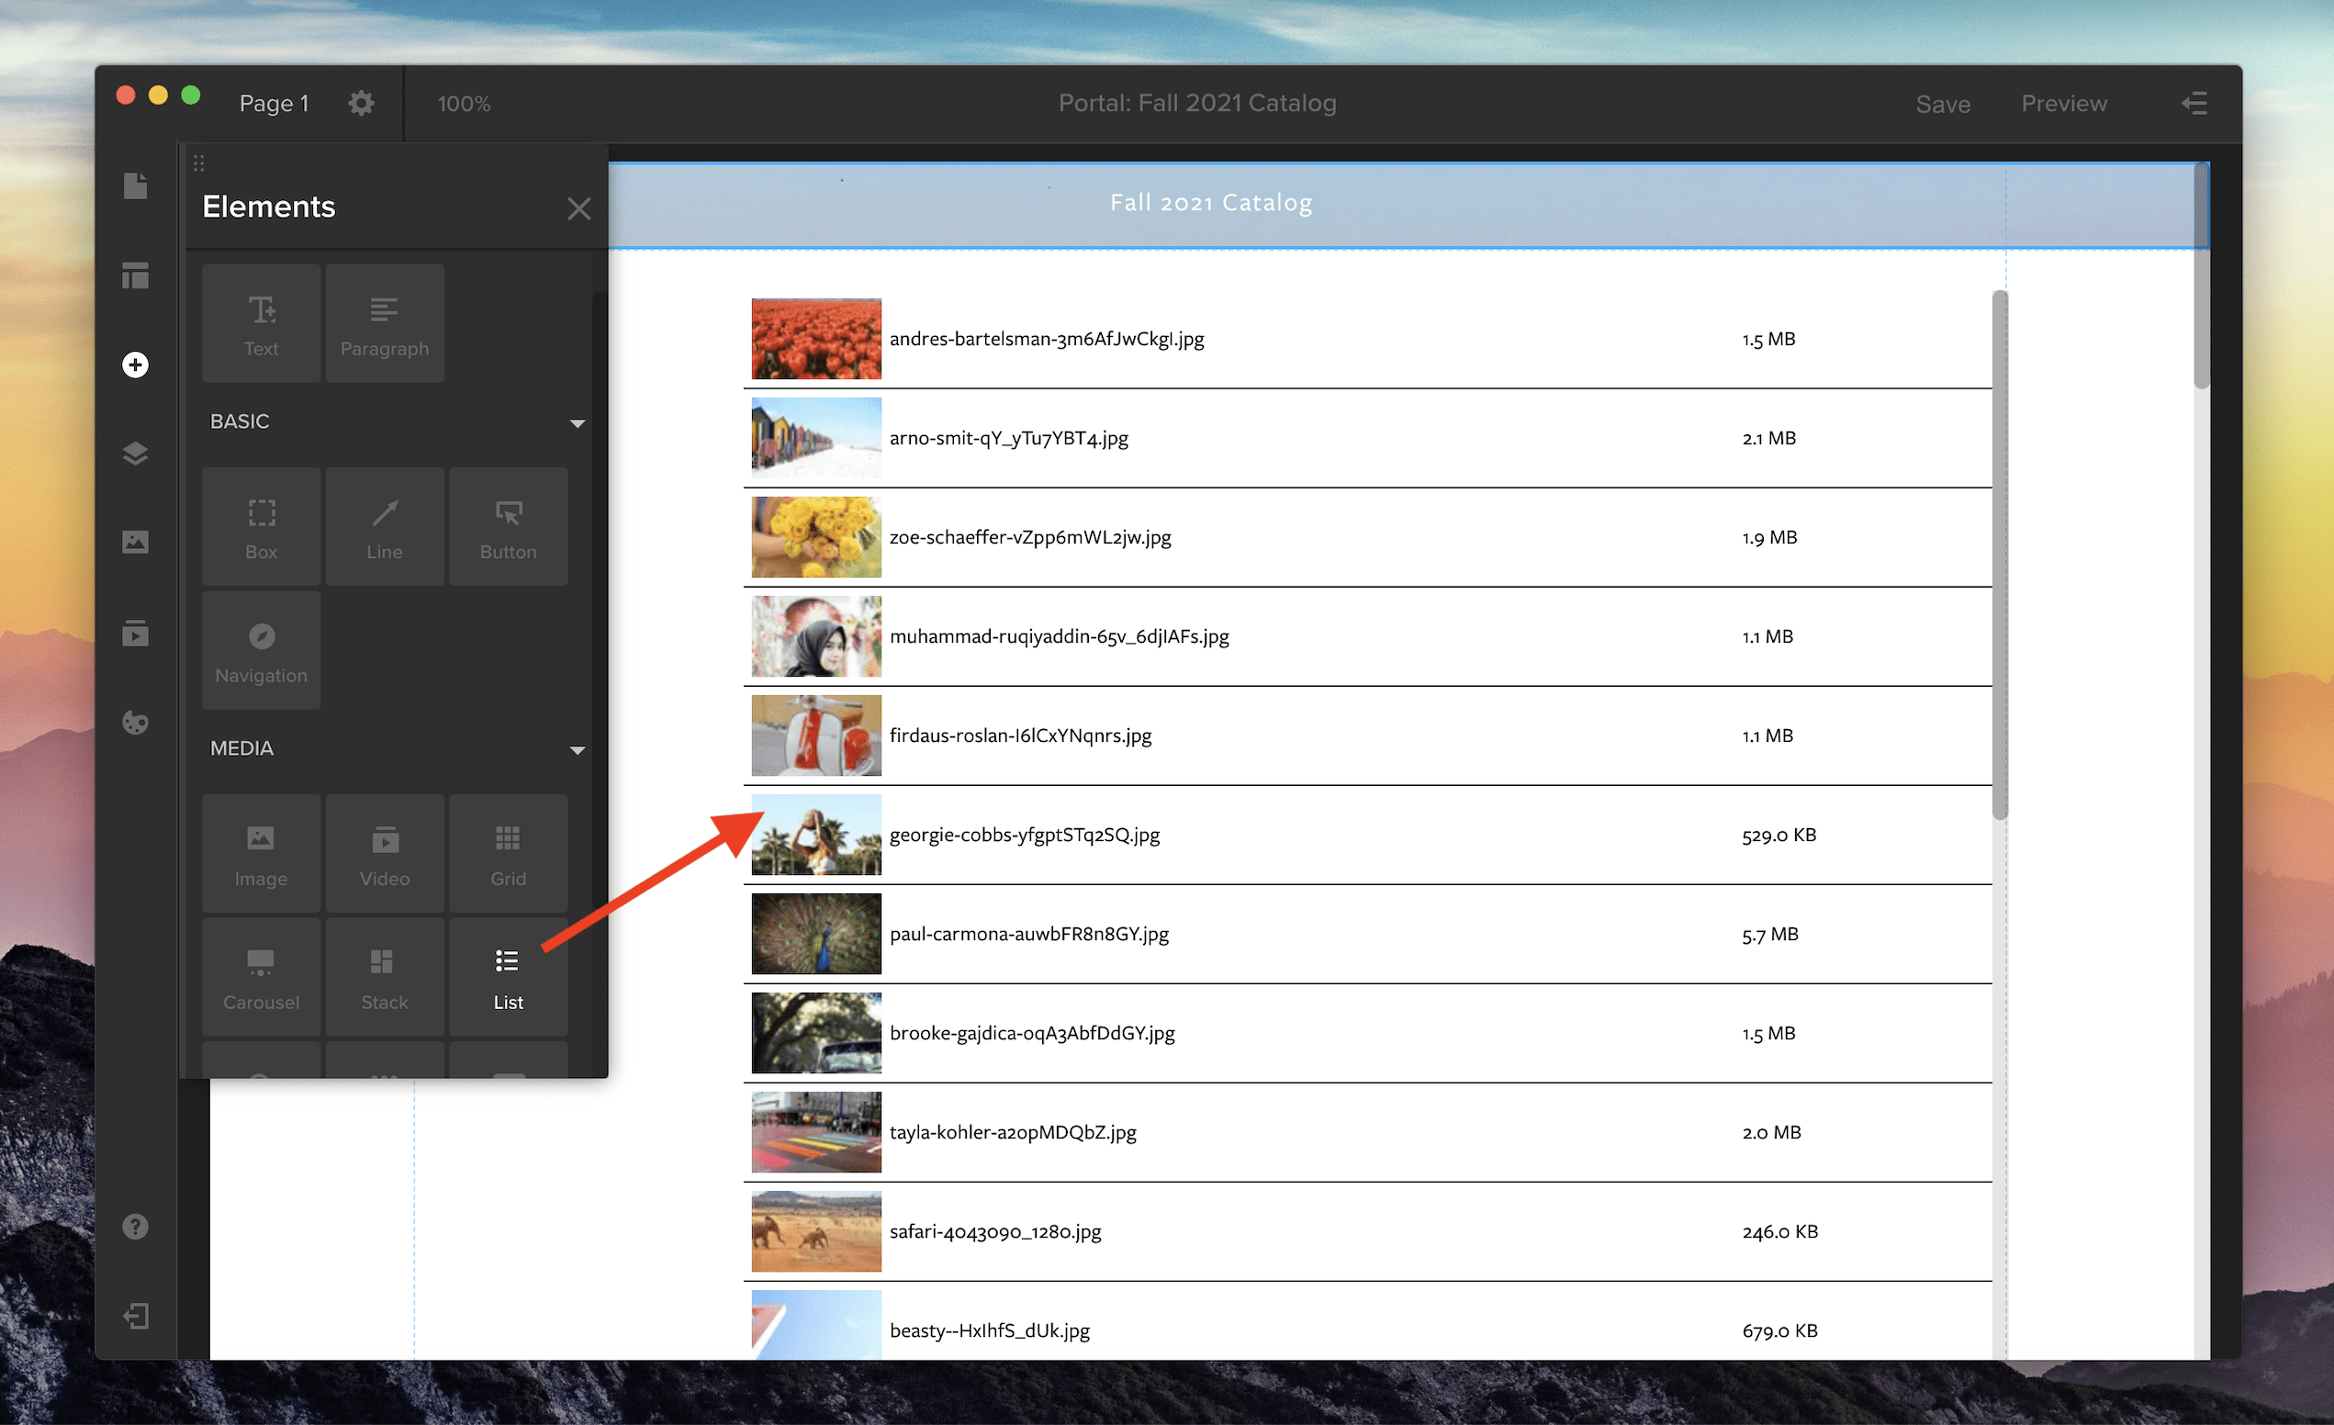Screen dimensions: 2334x1425
Task: Open the Theme palette sidebar panel
Action: click(136, 723)
